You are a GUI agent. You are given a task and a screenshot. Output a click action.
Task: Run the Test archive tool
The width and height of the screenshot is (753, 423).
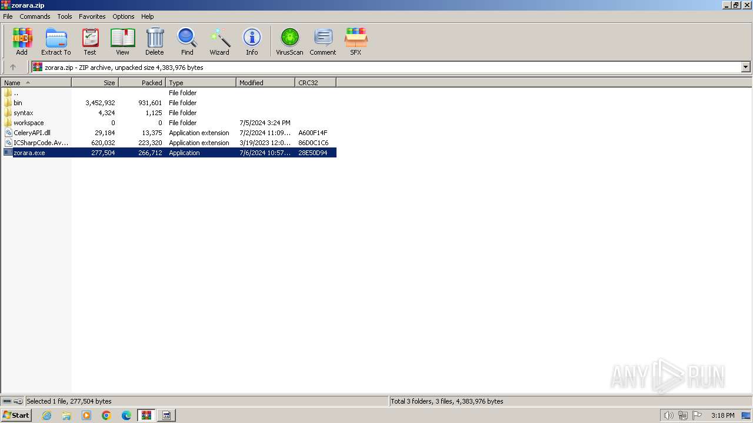click(90, 42)
